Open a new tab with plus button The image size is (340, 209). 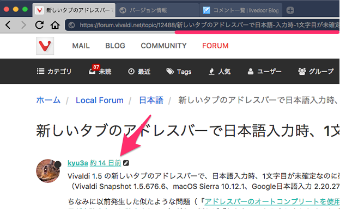pos(290,10)
